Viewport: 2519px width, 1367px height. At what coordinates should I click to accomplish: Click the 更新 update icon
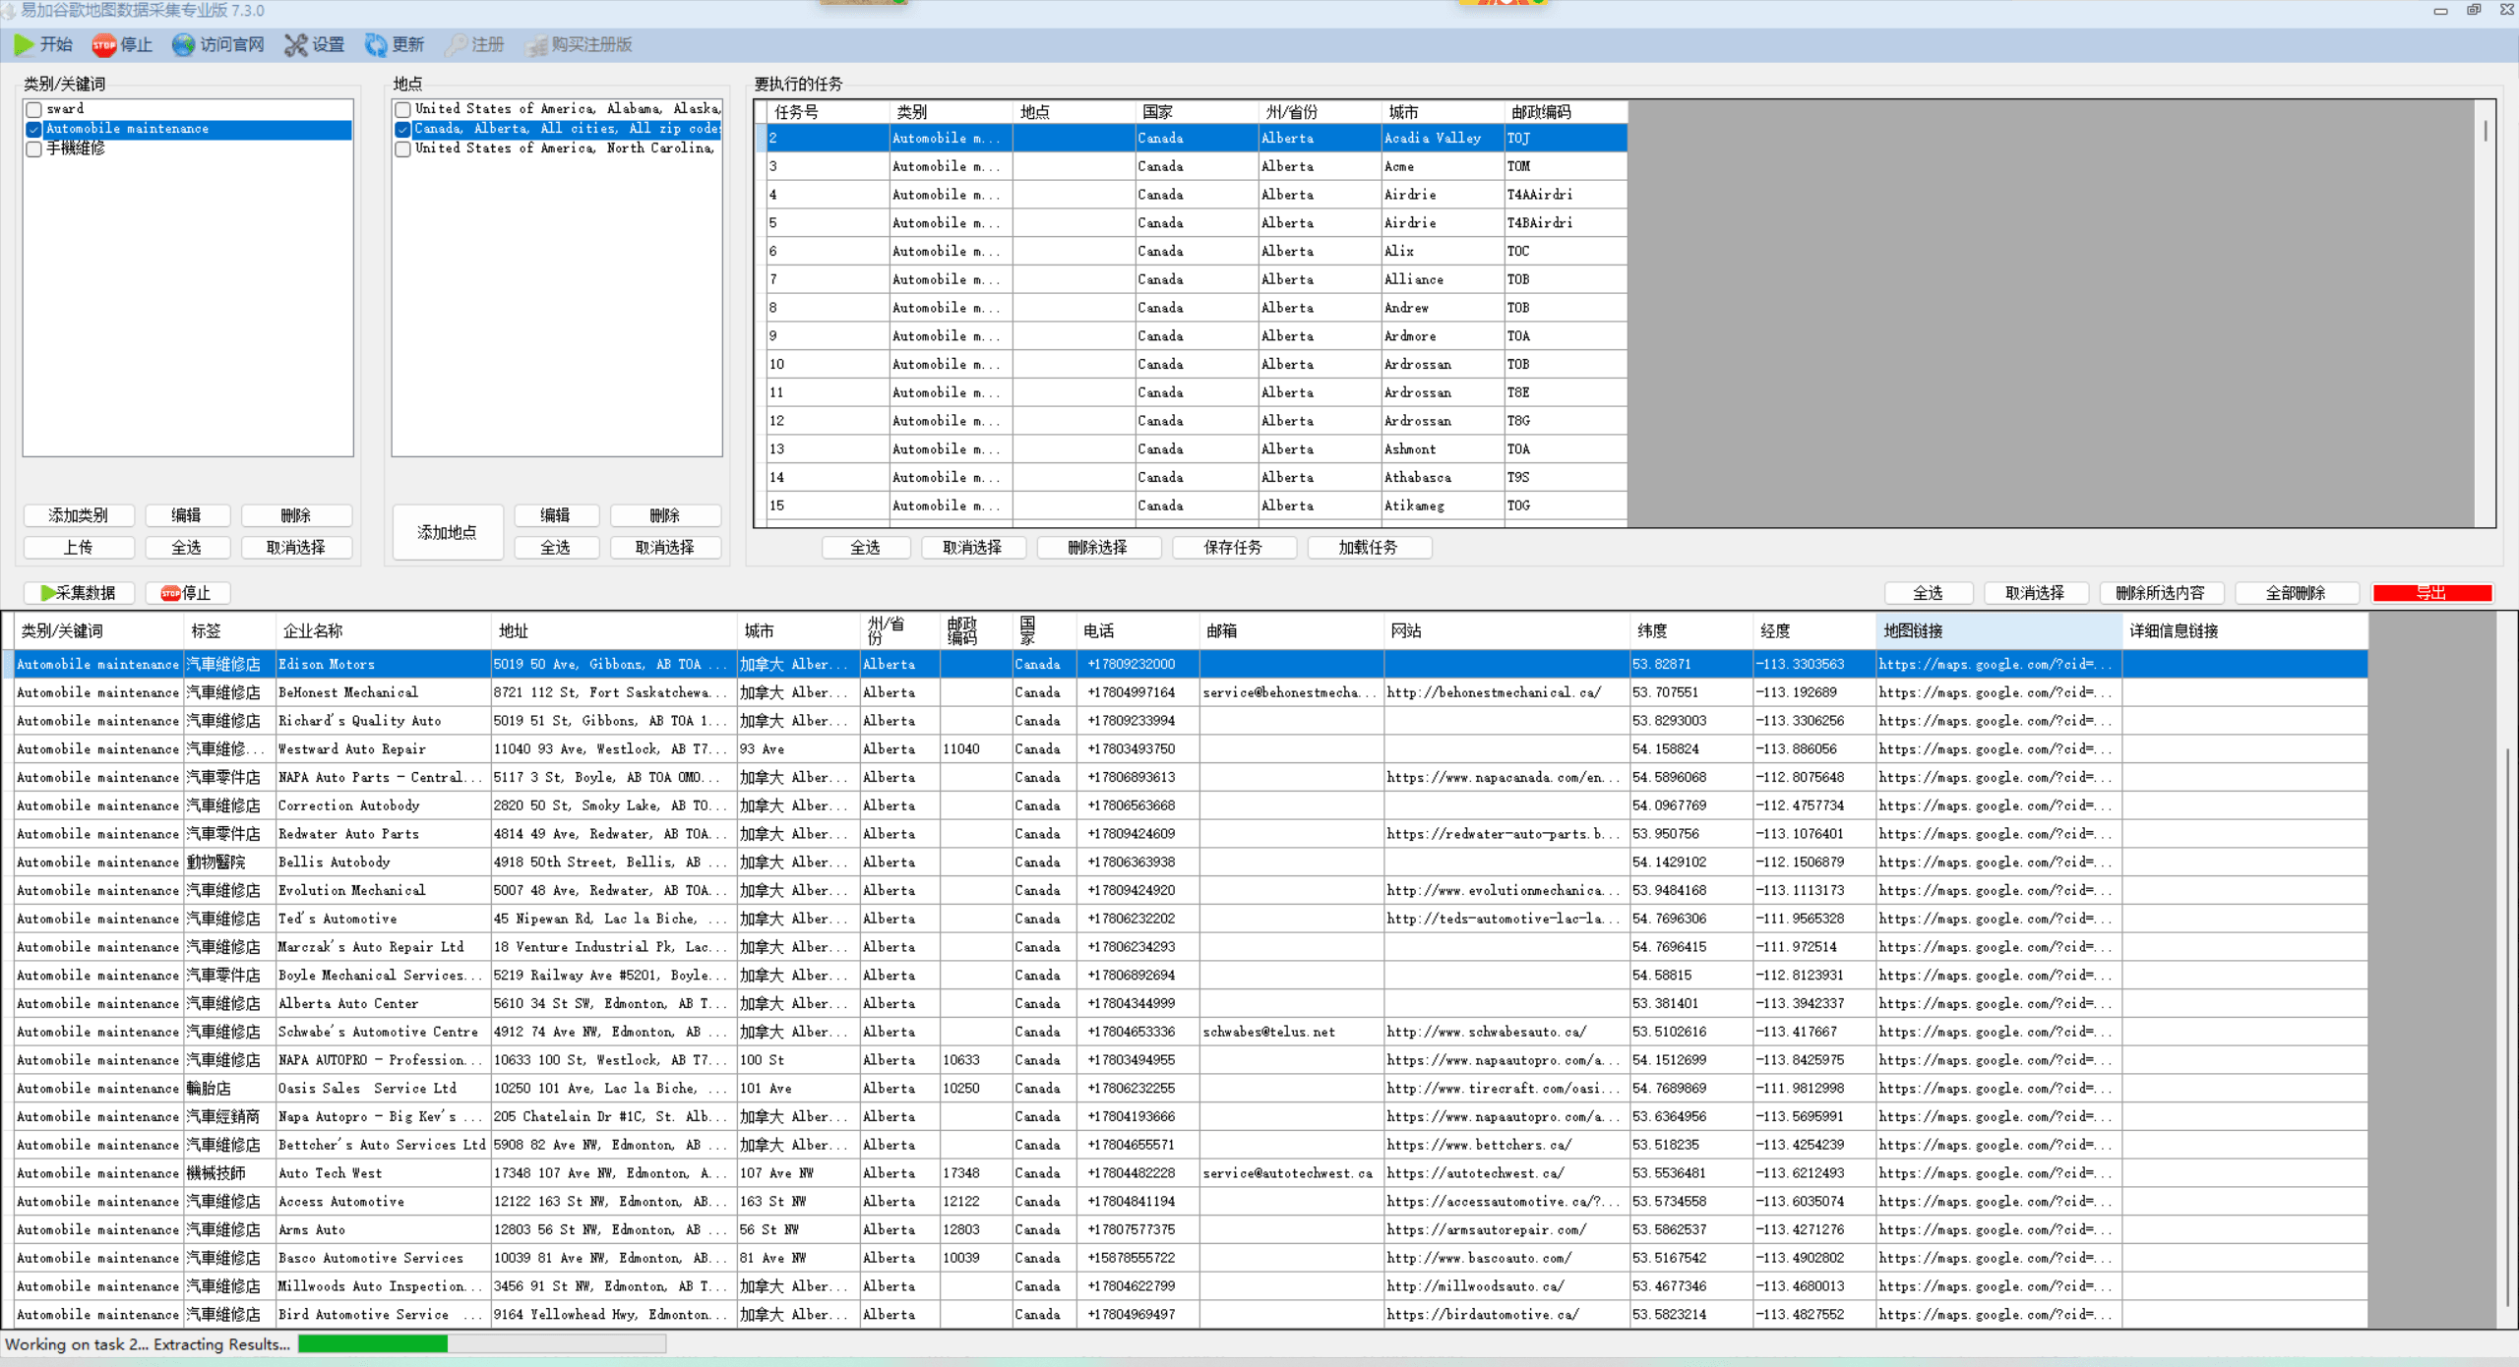376,45
